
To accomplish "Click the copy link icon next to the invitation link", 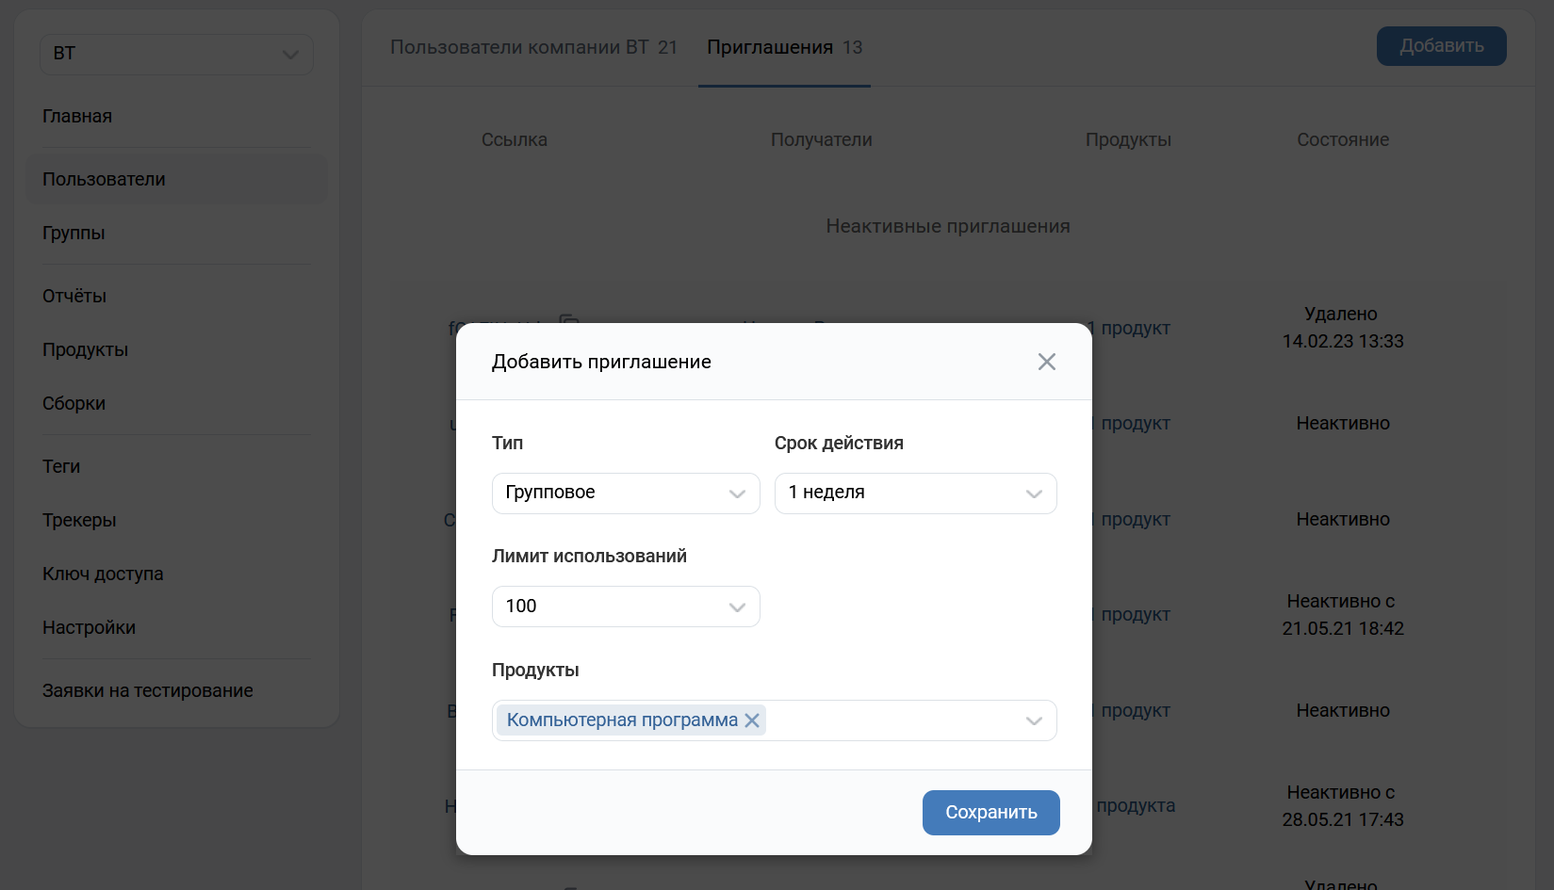I will (569, 323).
